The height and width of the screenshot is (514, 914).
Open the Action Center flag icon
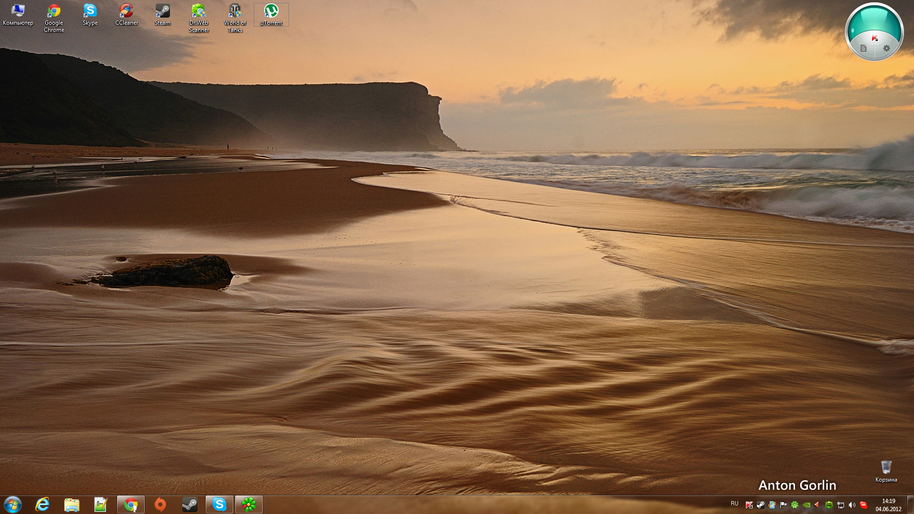tap(784, 505)
